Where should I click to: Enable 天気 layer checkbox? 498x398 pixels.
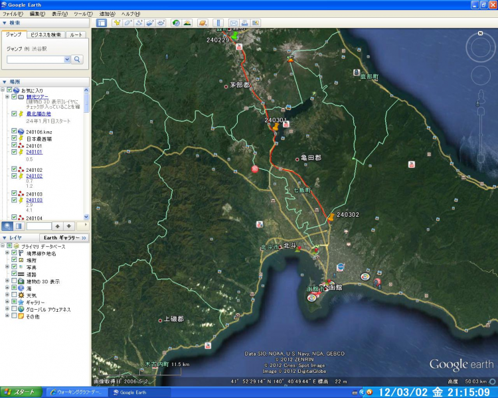[x=14, y=295]
